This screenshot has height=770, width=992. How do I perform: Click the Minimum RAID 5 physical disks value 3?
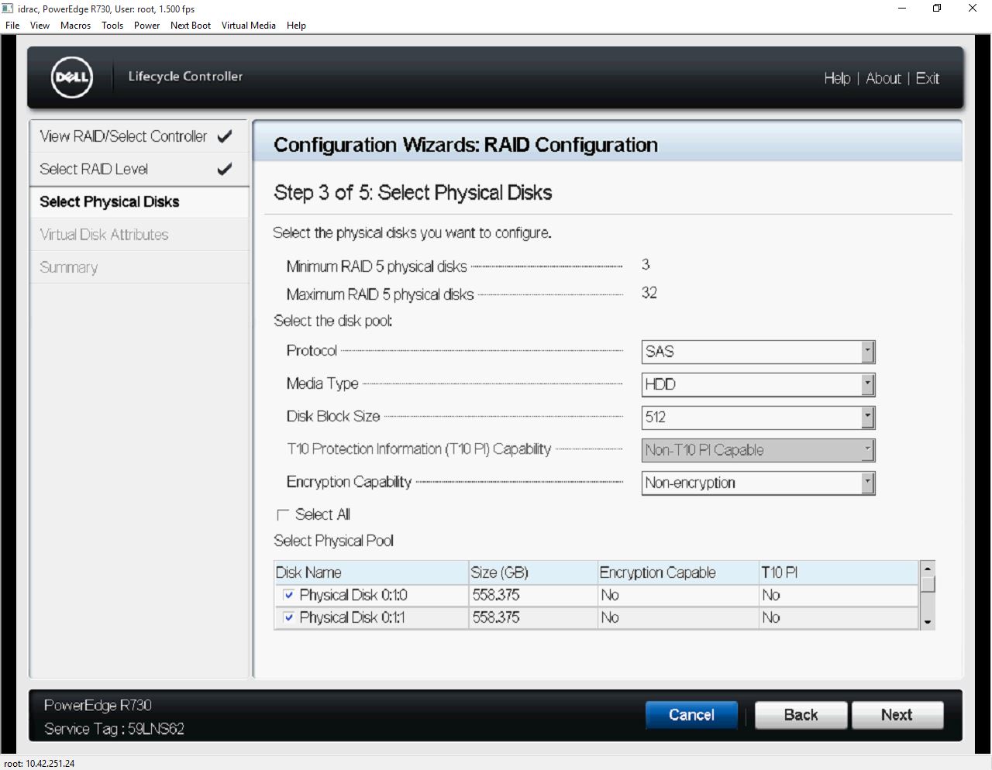click(646, 265)
